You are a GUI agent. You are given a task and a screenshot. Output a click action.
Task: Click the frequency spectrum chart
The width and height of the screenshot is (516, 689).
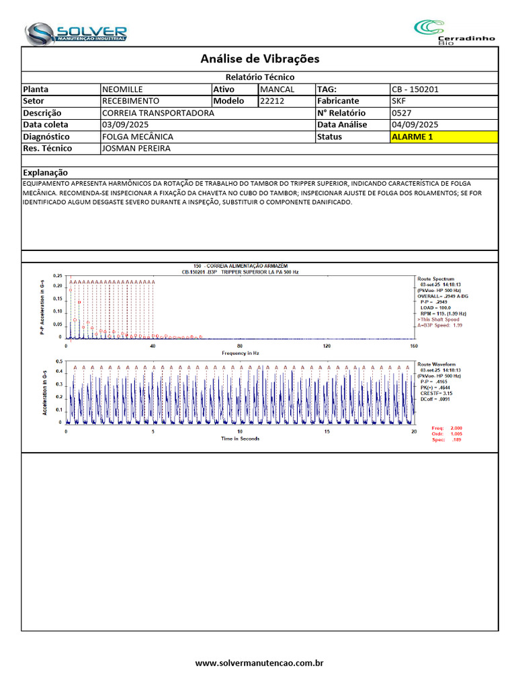coord(241,307)
